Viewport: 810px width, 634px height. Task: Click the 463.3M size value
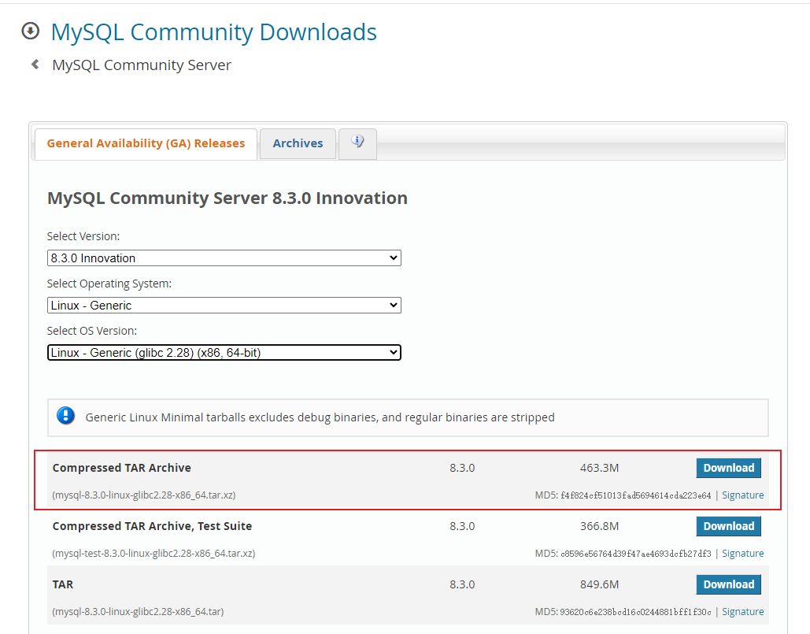[599, 468]
